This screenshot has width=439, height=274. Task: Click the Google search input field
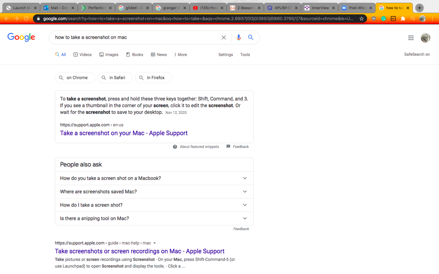(137, 38)
